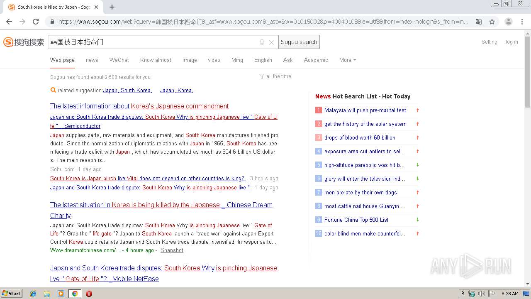Switch to the Know almost tab
531x299 pixels.
click(156, 60)
